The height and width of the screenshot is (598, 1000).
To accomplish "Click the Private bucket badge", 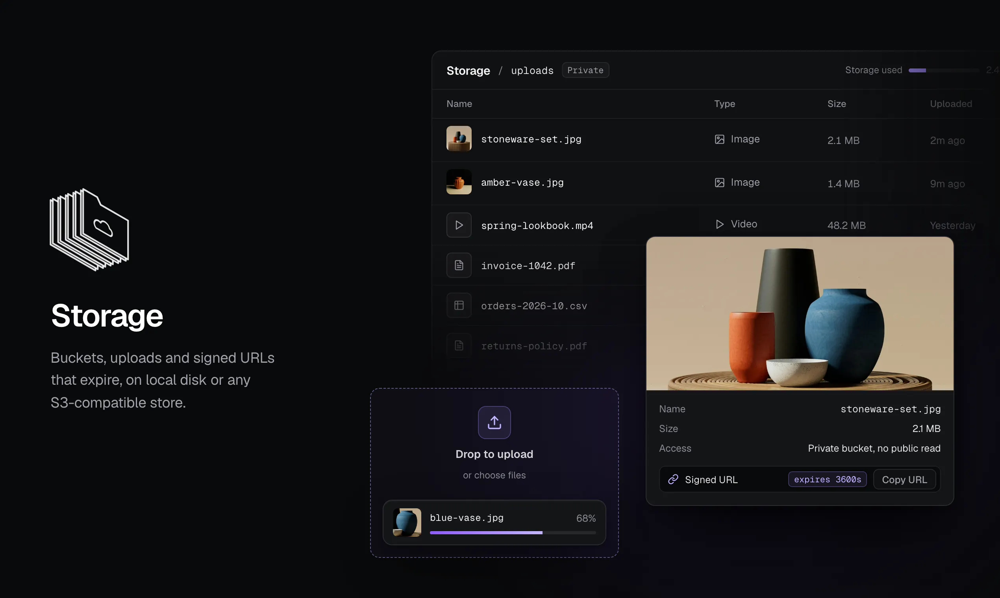I will 585,70.
